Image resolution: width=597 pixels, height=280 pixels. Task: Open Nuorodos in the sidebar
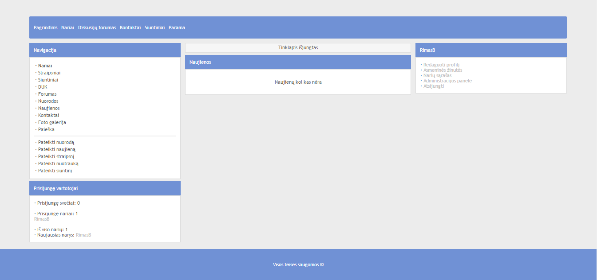point(48,101)
